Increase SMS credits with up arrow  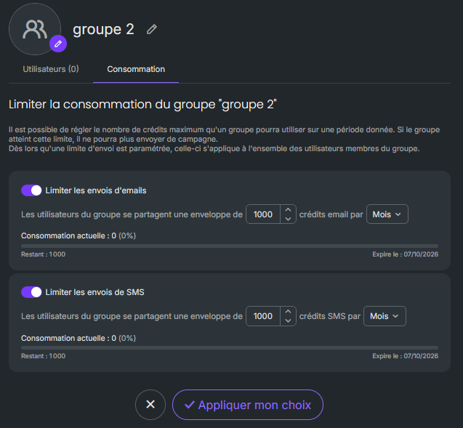point(288,312)
